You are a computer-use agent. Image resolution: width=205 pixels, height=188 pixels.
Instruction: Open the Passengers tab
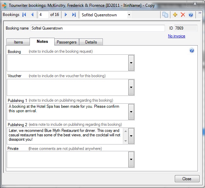67,42
